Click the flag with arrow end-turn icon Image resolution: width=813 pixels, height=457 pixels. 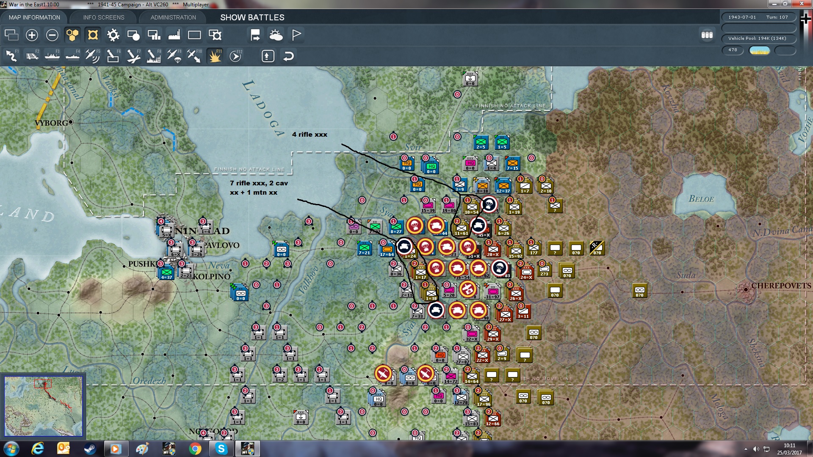tap(255, 35)
